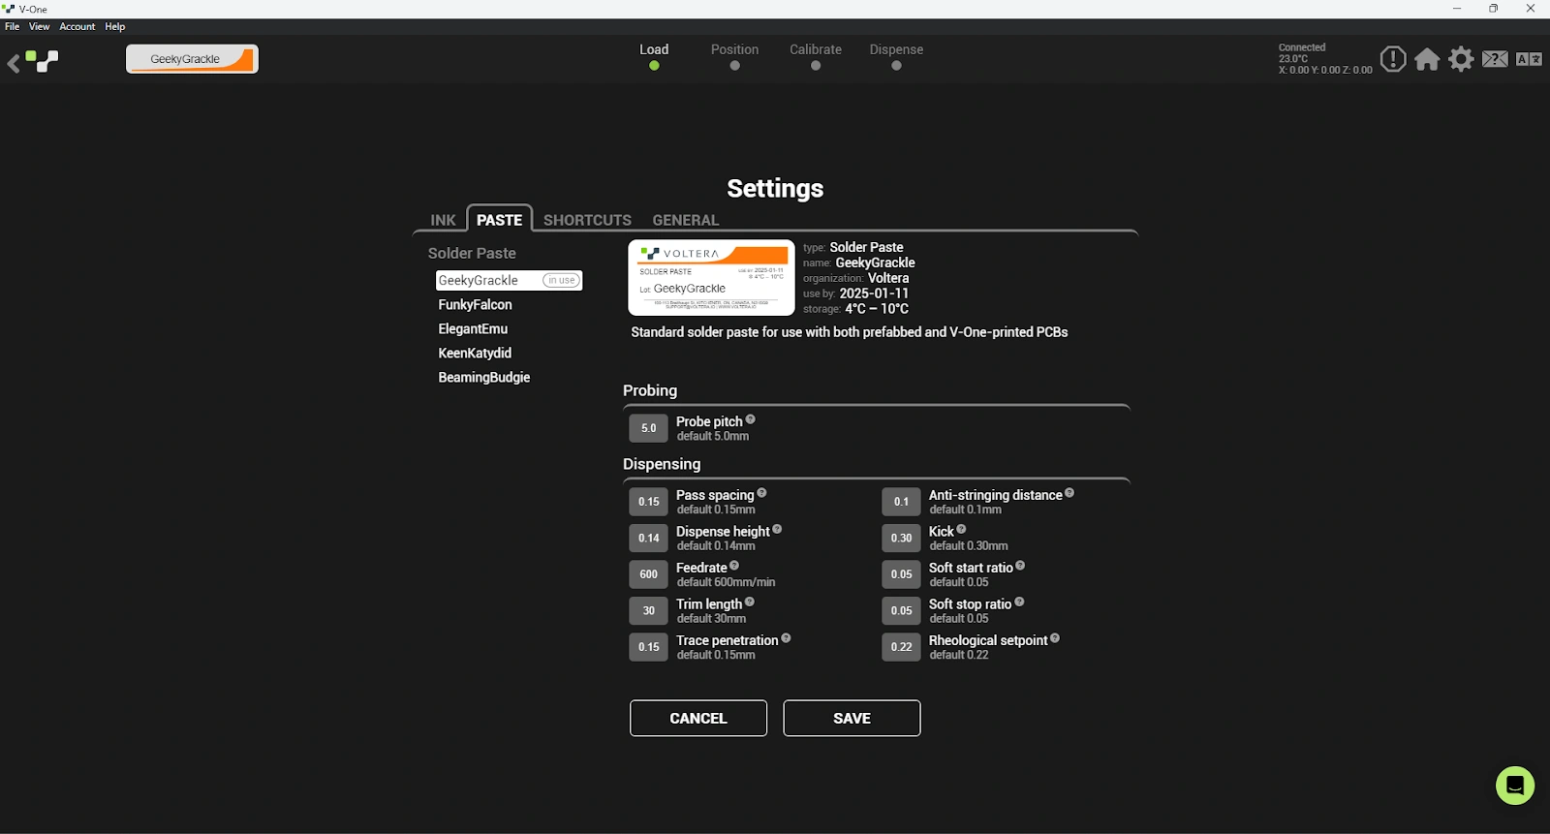Edit the Soft stop ratio field
The width and height of the screenshot is (1550, 834).
(901, 610)
